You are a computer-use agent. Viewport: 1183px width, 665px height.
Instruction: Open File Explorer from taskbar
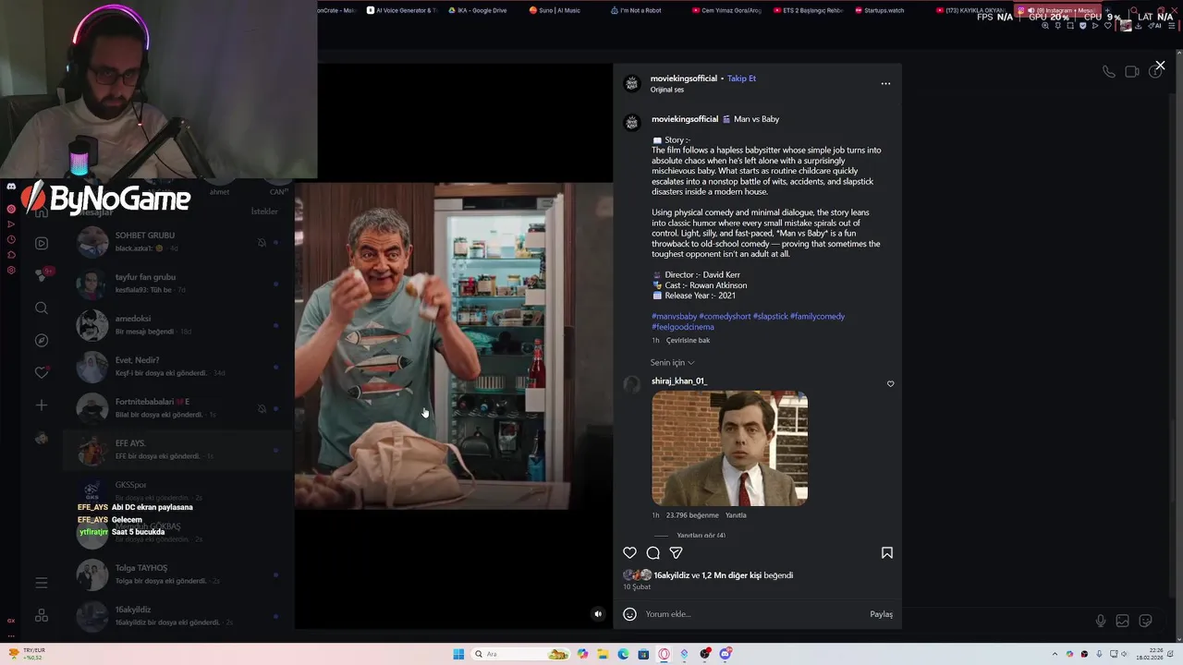pyautogui.click(x=603, y=654)
